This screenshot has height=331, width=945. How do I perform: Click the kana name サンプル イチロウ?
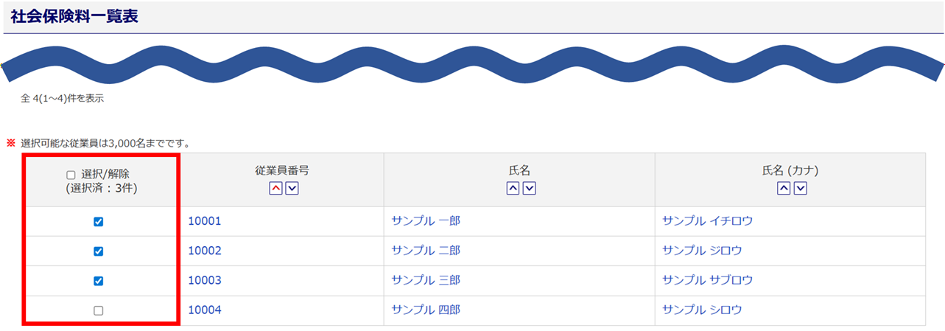[x=708, y=221]
